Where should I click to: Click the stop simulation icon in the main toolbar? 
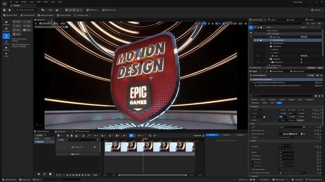click(74, 10)
